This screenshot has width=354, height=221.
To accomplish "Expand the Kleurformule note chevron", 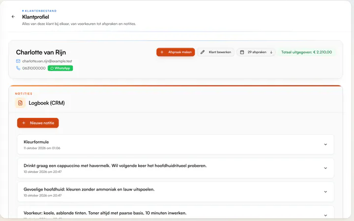I will point(325,144).
